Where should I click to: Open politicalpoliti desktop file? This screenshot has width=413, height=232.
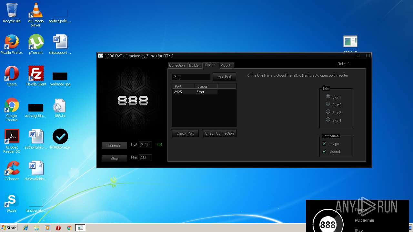[60, 16]
